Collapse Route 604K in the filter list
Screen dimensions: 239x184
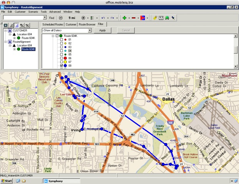[52, 36]
